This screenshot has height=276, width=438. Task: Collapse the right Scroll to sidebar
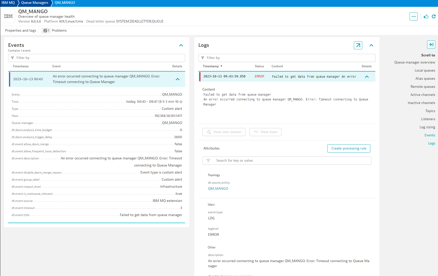(431, 45)
